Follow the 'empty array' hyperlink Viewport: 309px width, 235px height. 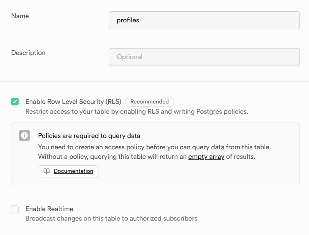206,157
